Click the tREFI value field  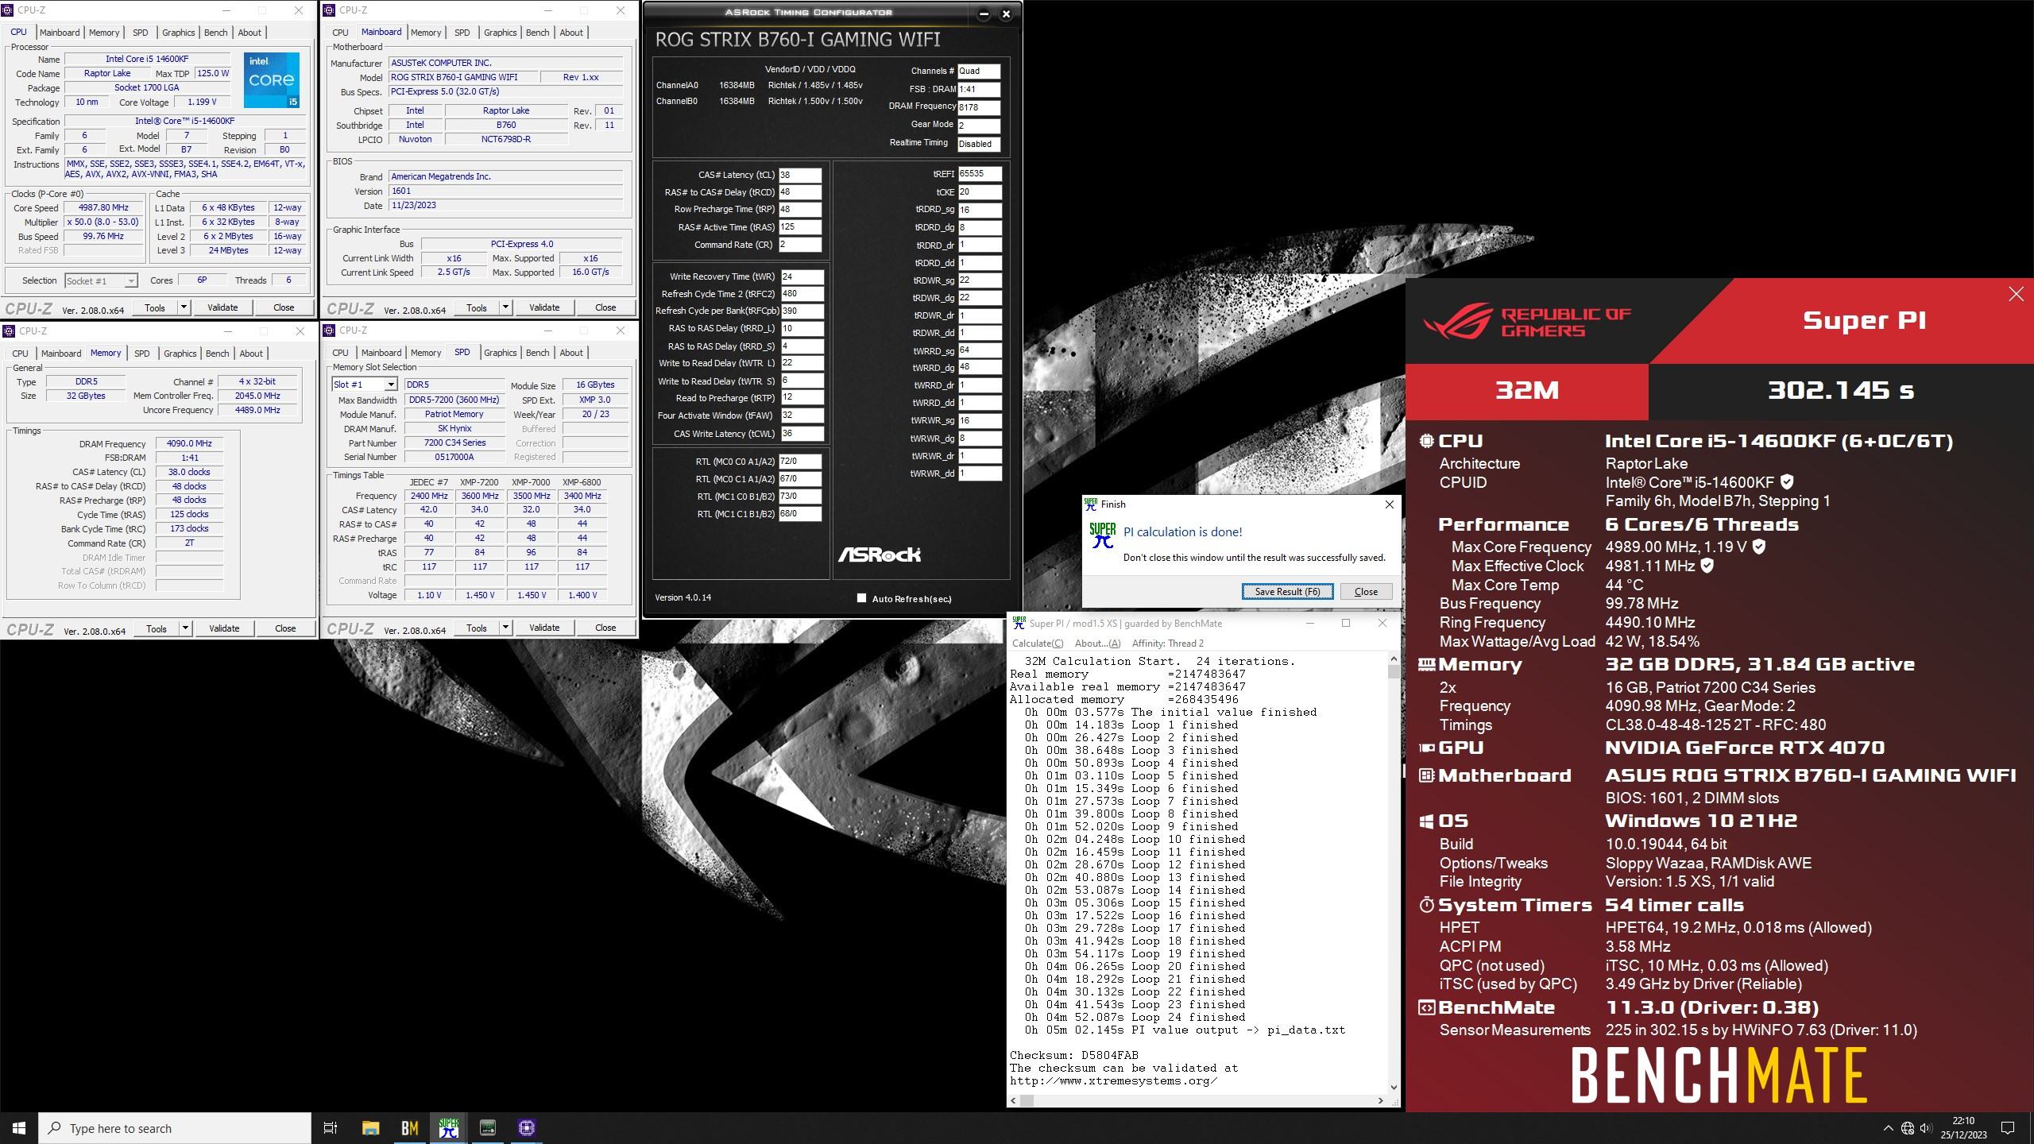(x=979, y=174)
